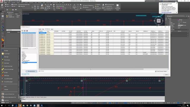Open the Annotate ribbon tab

pyautogui.click(x=13, y=3)
